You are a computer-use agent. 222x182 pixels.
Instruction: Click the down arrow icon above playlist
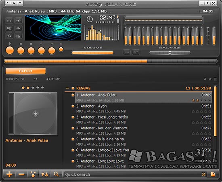[x=205, y=79]
